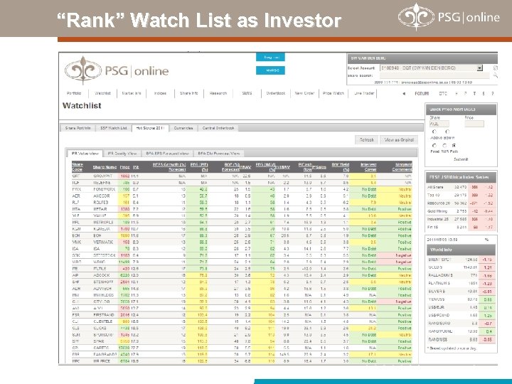
Task: Open the Share Info menu
Action: coord(188,93)
